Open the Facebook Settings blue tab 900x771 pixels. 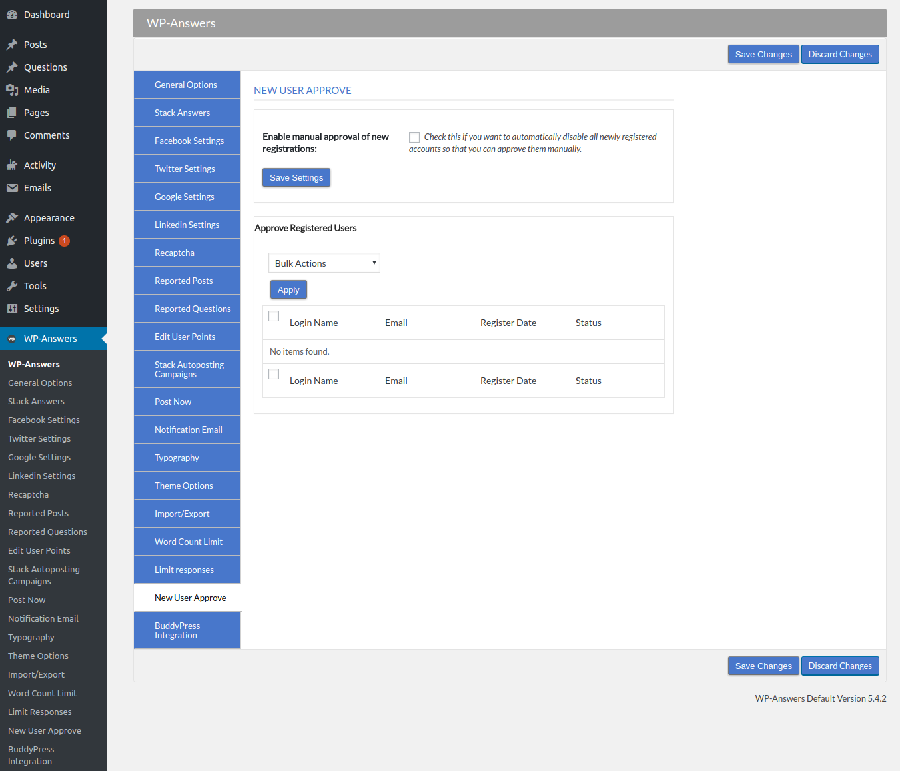click(187, 141)
